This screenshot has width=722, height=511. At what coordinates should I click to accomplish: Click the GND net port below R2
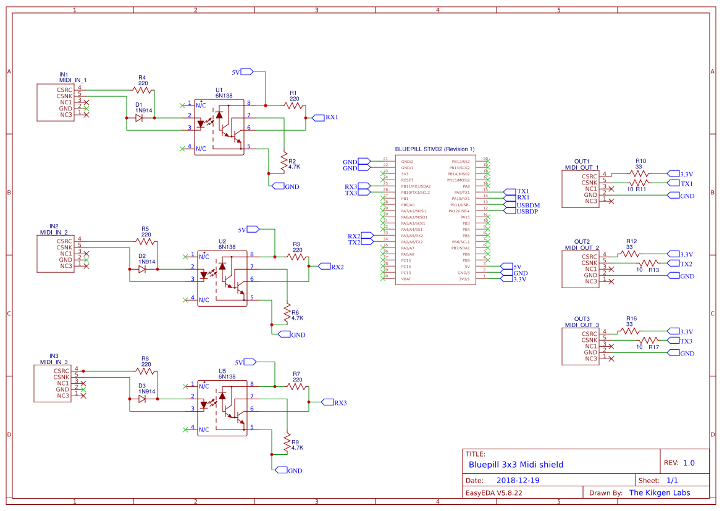click(278, 186)
